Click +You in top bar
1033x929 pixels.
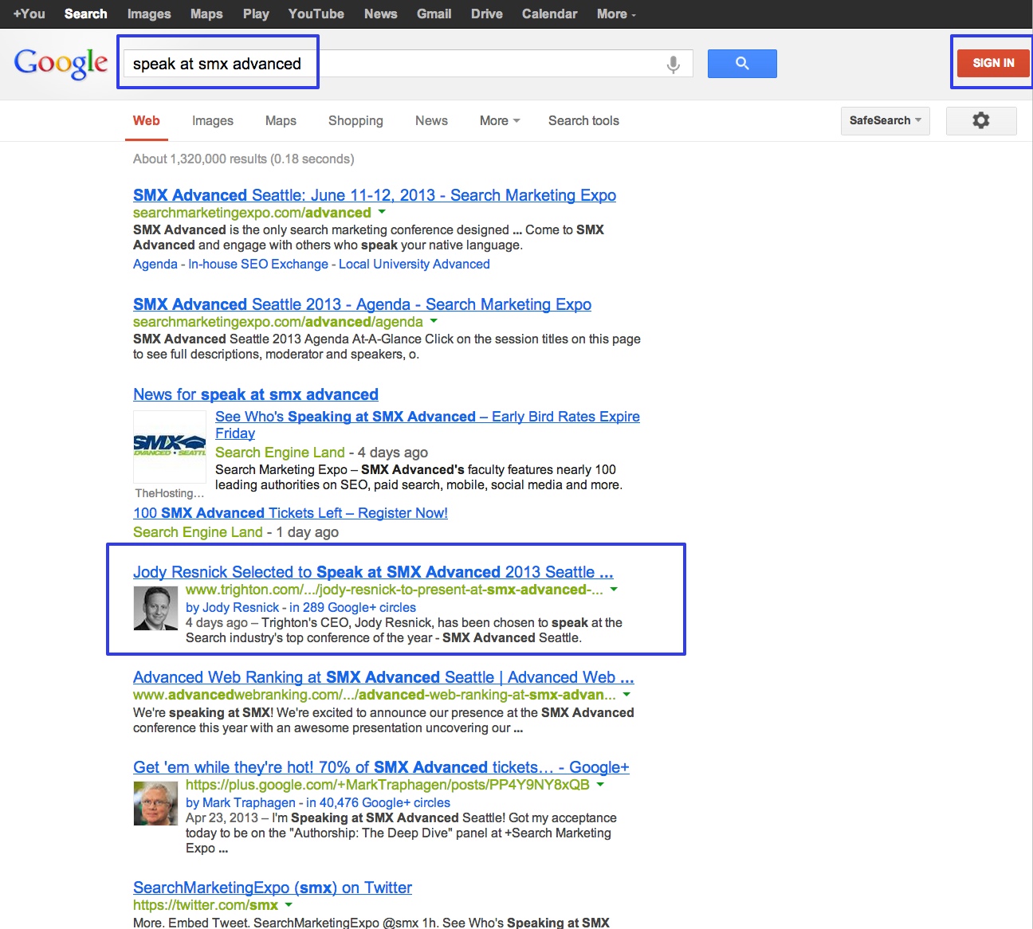coord(29,14)
